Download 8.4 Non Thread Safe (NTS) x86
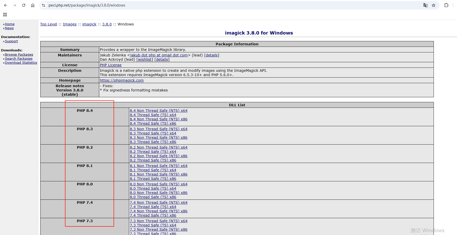The height and width of the screenshot is (235, 457). pos(159,119)
